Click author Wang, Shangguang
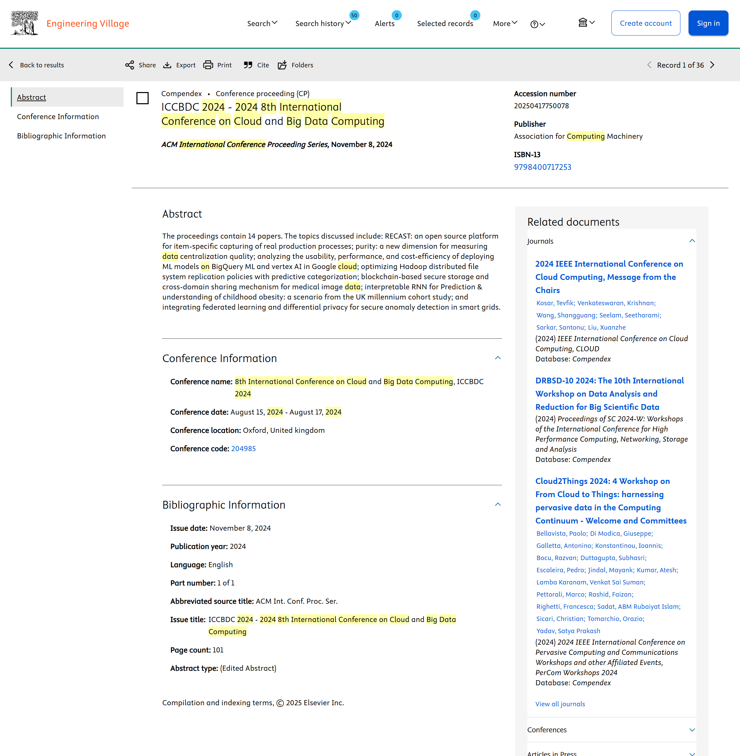The width and height of the screenshot is (740, 756). pos(567,315)
